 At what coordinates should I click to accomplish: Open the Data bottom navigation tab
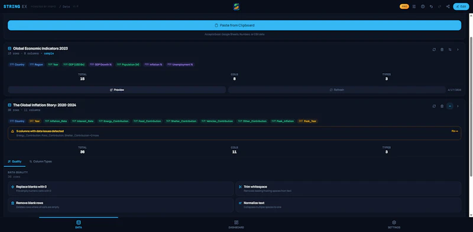79,224
